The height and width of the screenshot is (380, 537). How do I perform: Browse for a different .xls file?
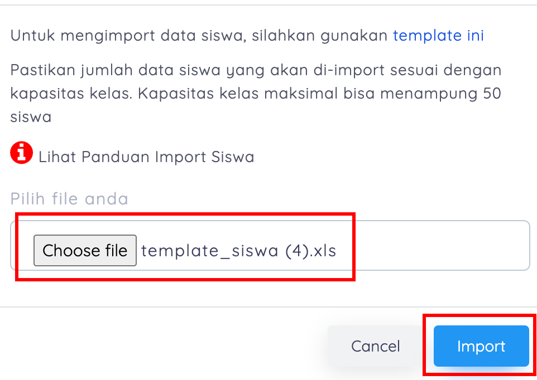85,250
